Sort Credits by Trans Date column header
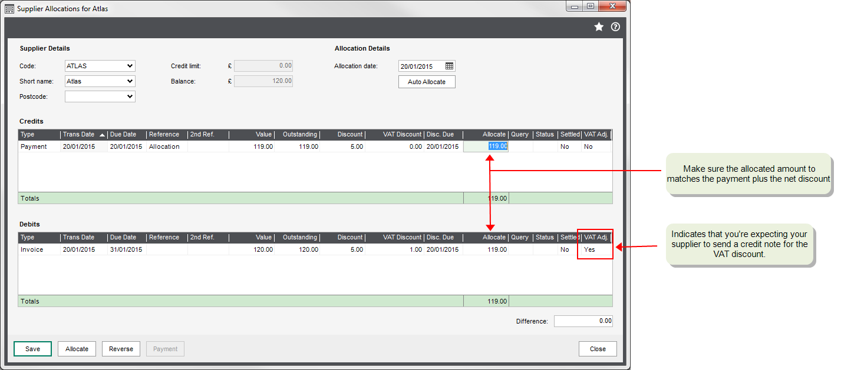The width and height of the screenshot is (841, 370). [x=83, y=135]
